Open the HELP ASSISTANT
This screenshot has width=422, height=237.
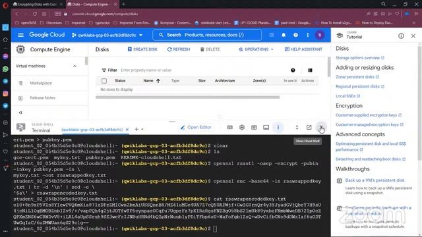[303, 49]
